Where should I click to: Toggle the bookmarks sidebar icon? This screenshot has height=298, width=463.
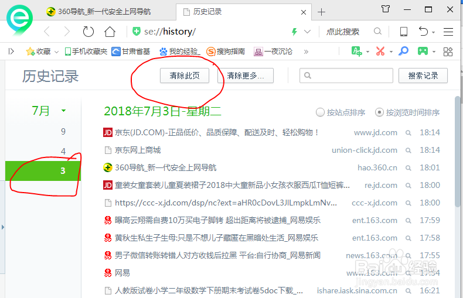(11, 52)
